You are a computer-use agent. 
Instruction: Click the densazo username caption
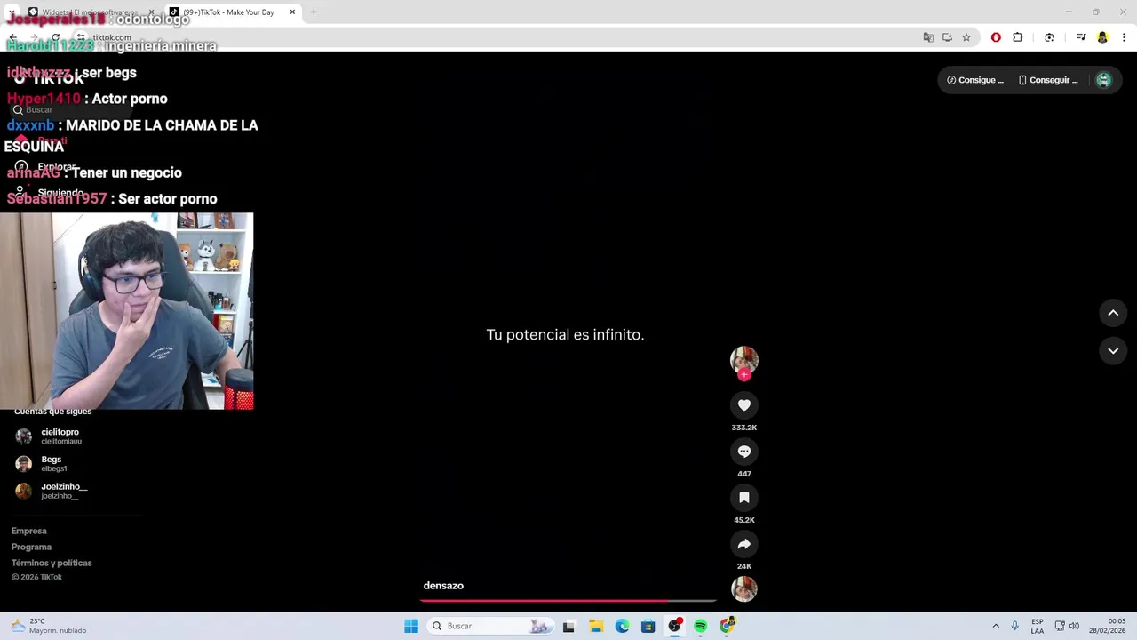tap(443, 586)
